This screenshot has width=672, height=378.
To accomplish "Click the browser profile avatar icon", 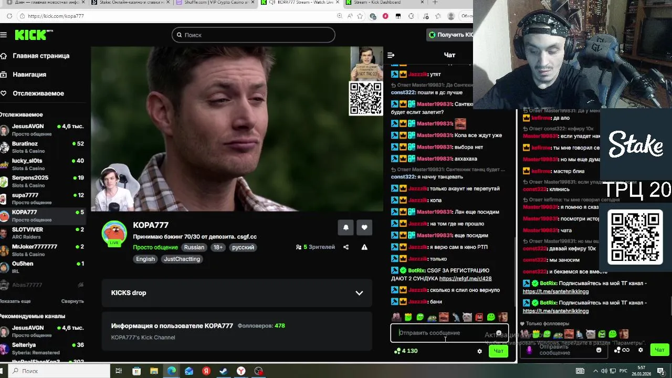I will click(451, 16).
